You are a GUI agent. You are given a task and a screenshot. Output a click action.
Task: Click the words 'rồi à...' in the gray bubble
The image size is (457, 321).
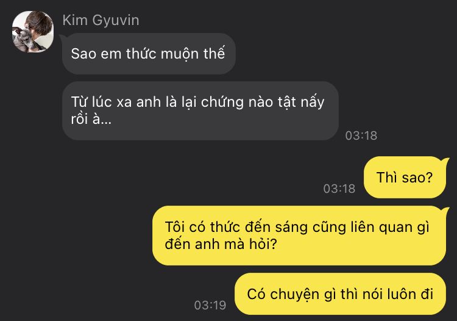point(91,119)
